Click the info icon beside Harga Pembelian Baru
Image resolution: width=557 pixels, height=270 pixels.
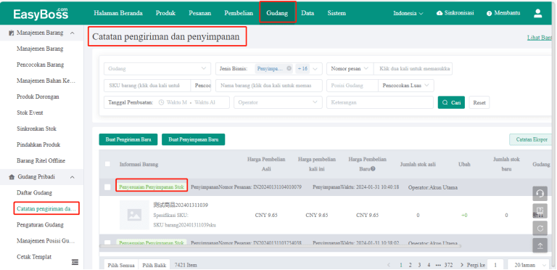373,168
